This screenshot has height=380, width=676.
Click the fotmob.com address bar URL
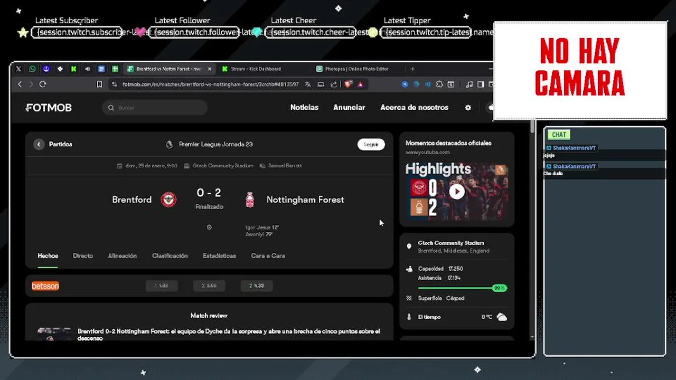(210, 84)
